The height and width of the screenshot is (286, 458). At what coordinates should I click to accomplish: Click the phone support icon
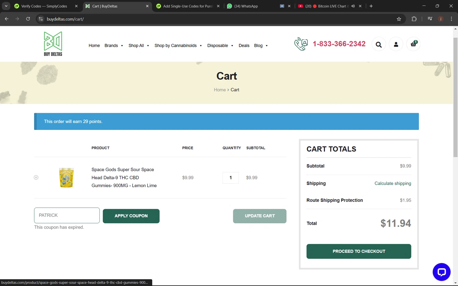(301, 44)
